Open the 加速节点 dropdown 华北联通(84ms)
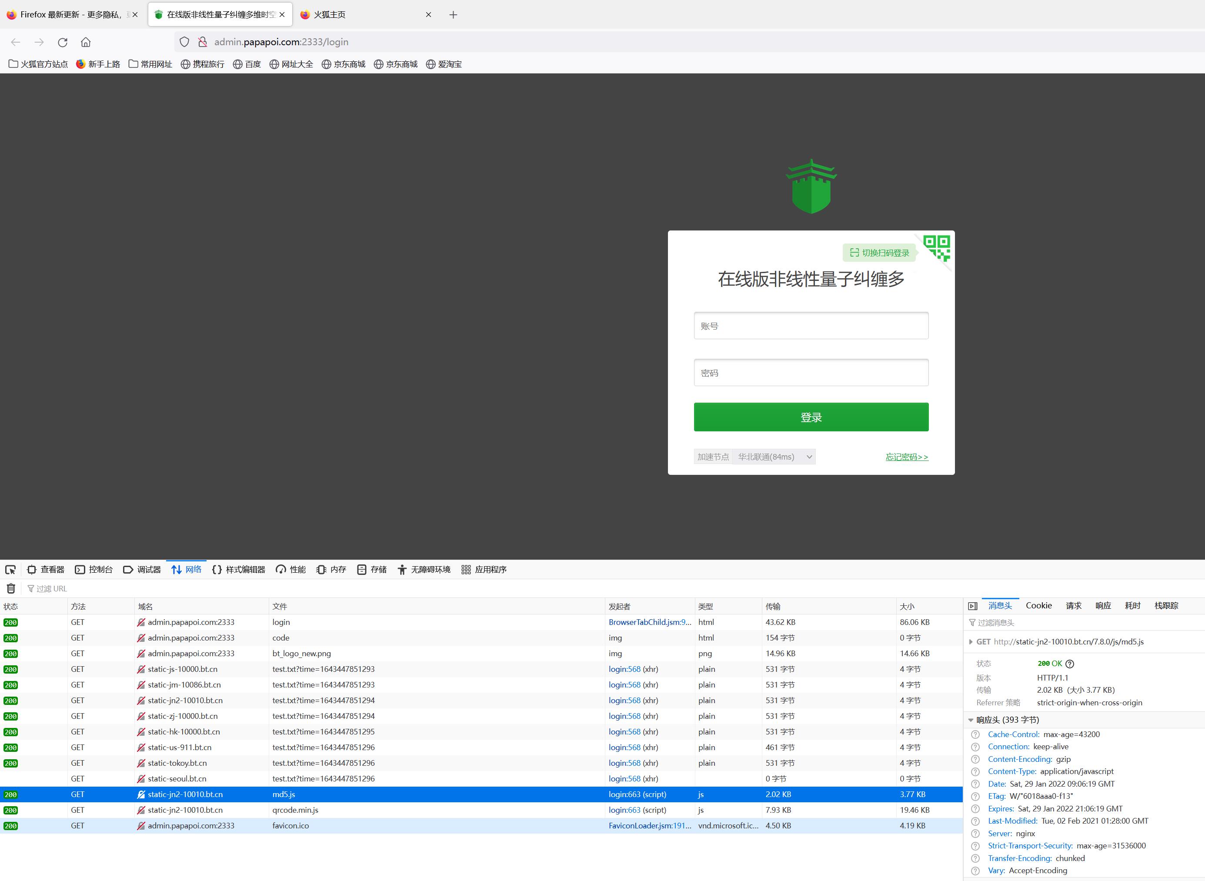 774,457
